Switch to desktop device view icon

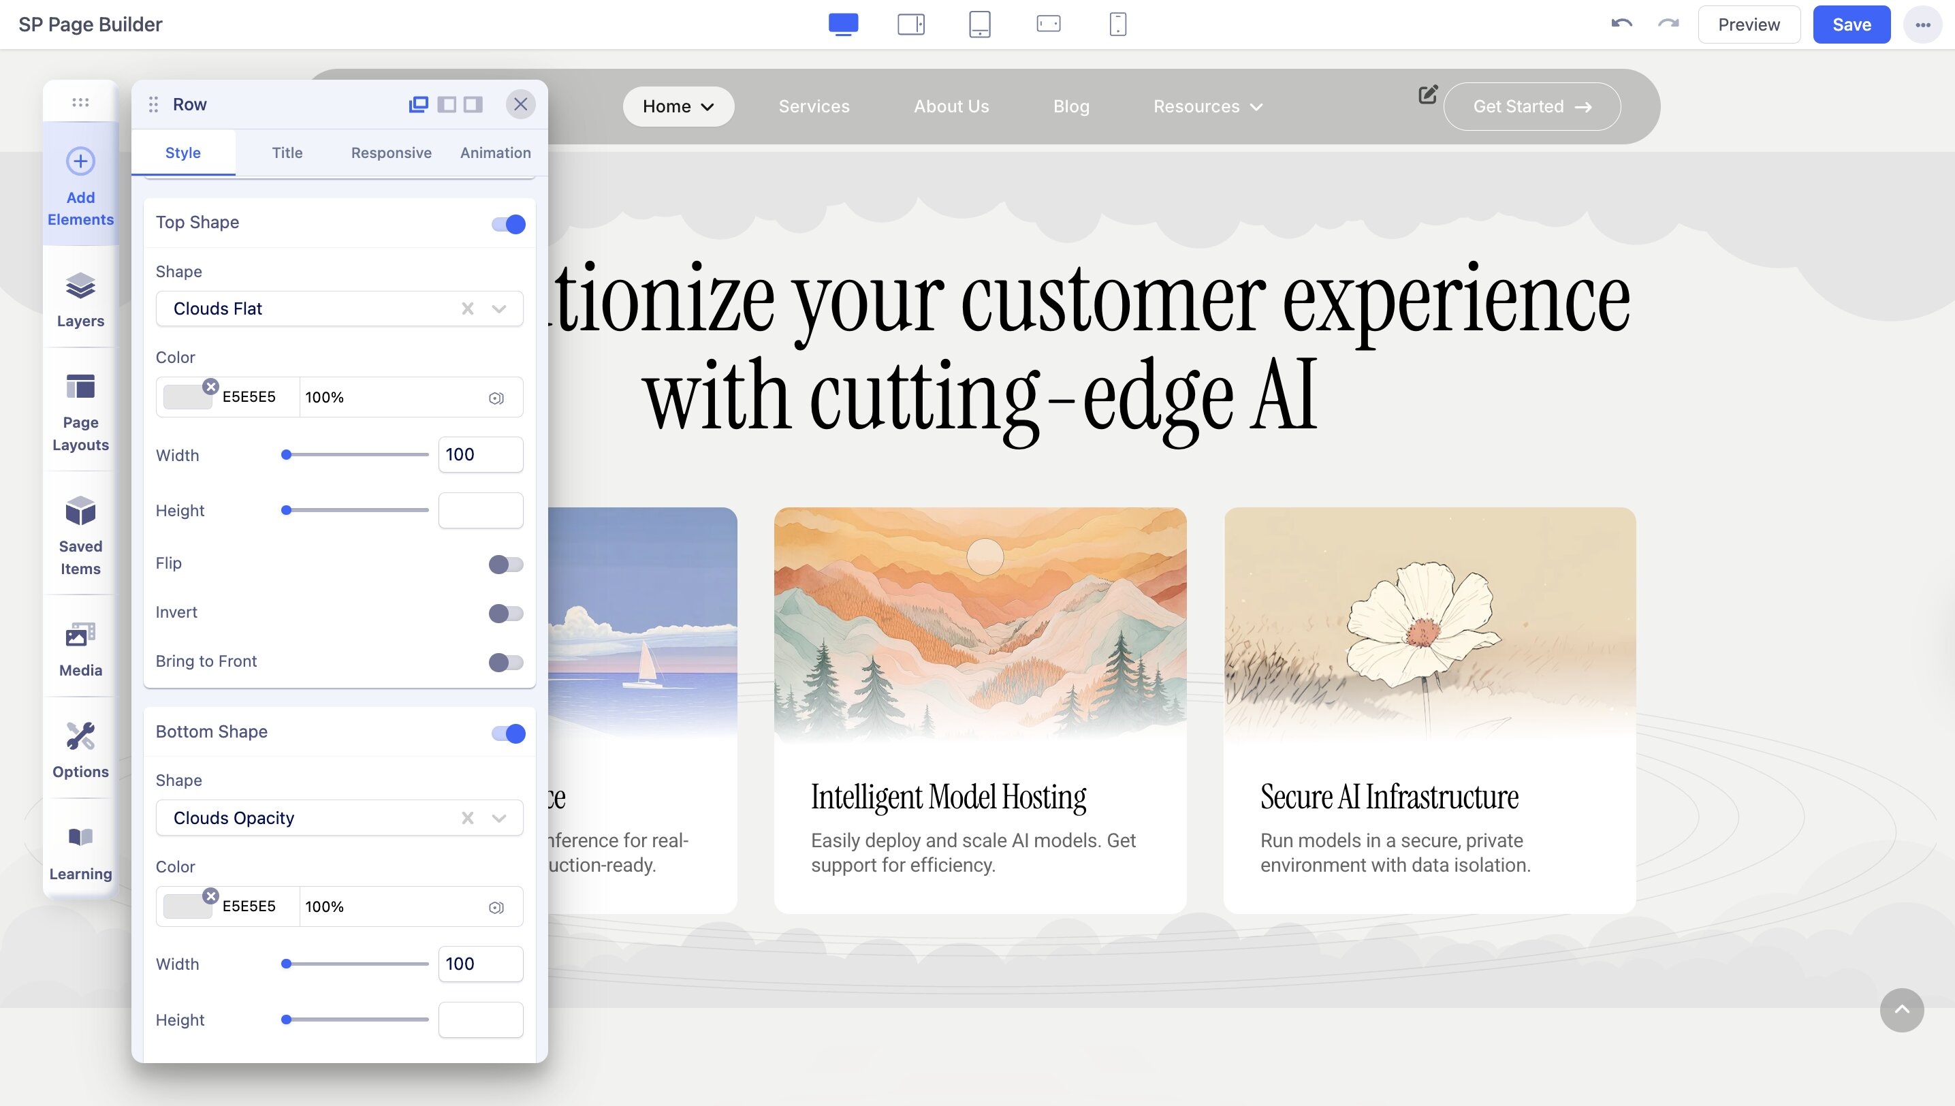click(x=843, y=25)
